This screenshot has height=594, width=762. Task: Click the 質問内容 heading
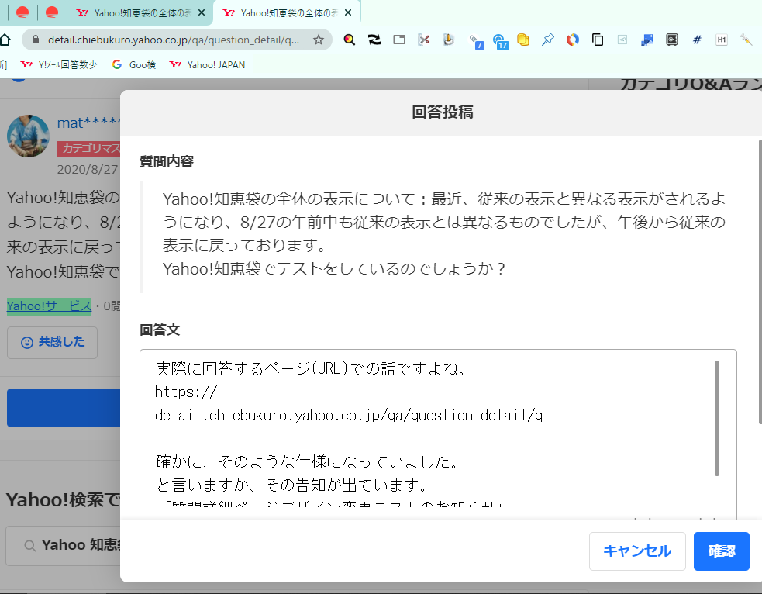167,161
